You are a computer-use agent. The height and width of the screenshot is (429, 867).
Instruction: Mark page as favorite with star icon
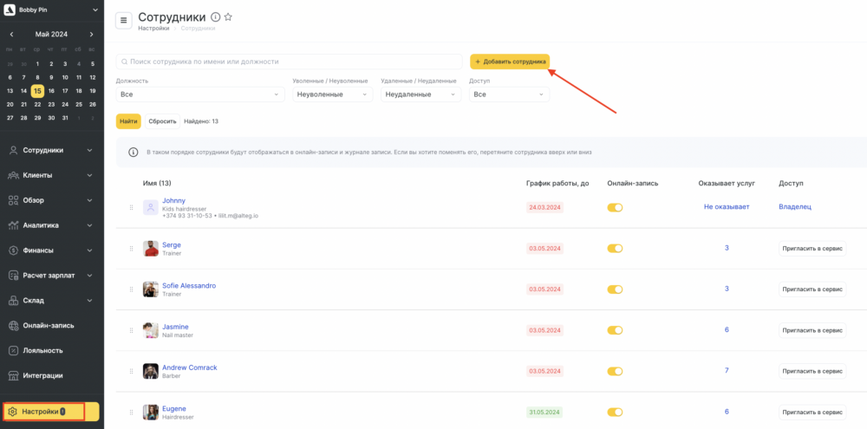[x=228, y=17]
